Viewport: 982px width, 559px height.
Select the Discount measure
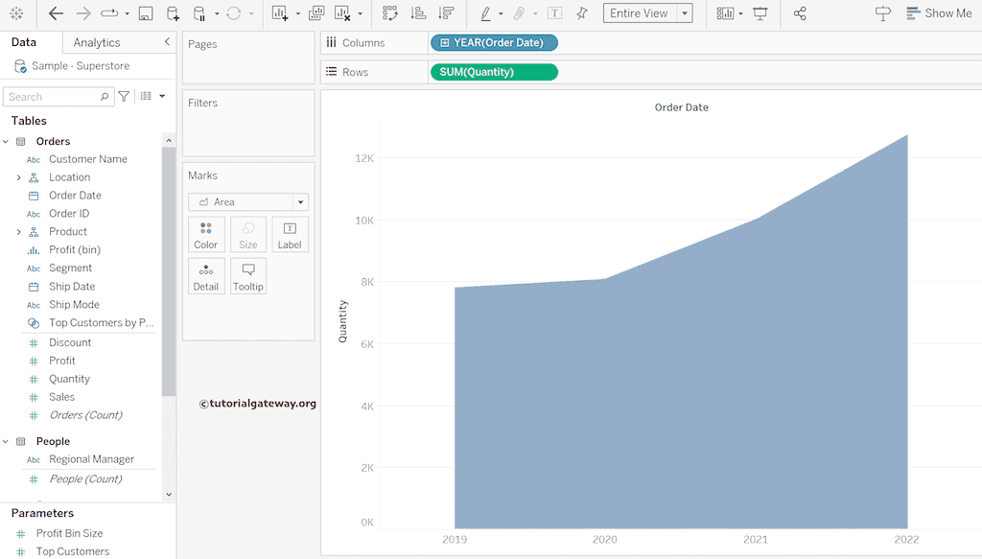[x=70, y=343]
